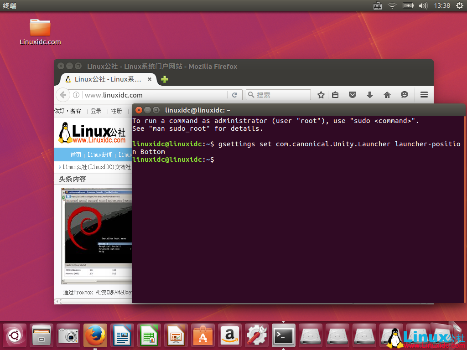Open the Ubuntu Dash home launcher icon
The image size is (467, 350).
[x=15, y=335]
